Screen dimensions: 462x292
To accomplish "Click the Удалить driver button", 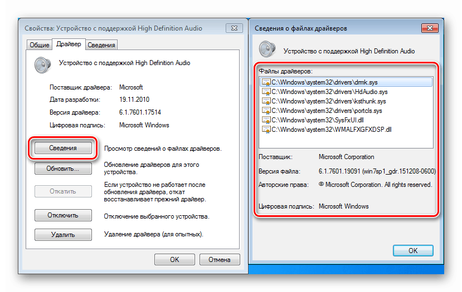I will coord(63,235).
